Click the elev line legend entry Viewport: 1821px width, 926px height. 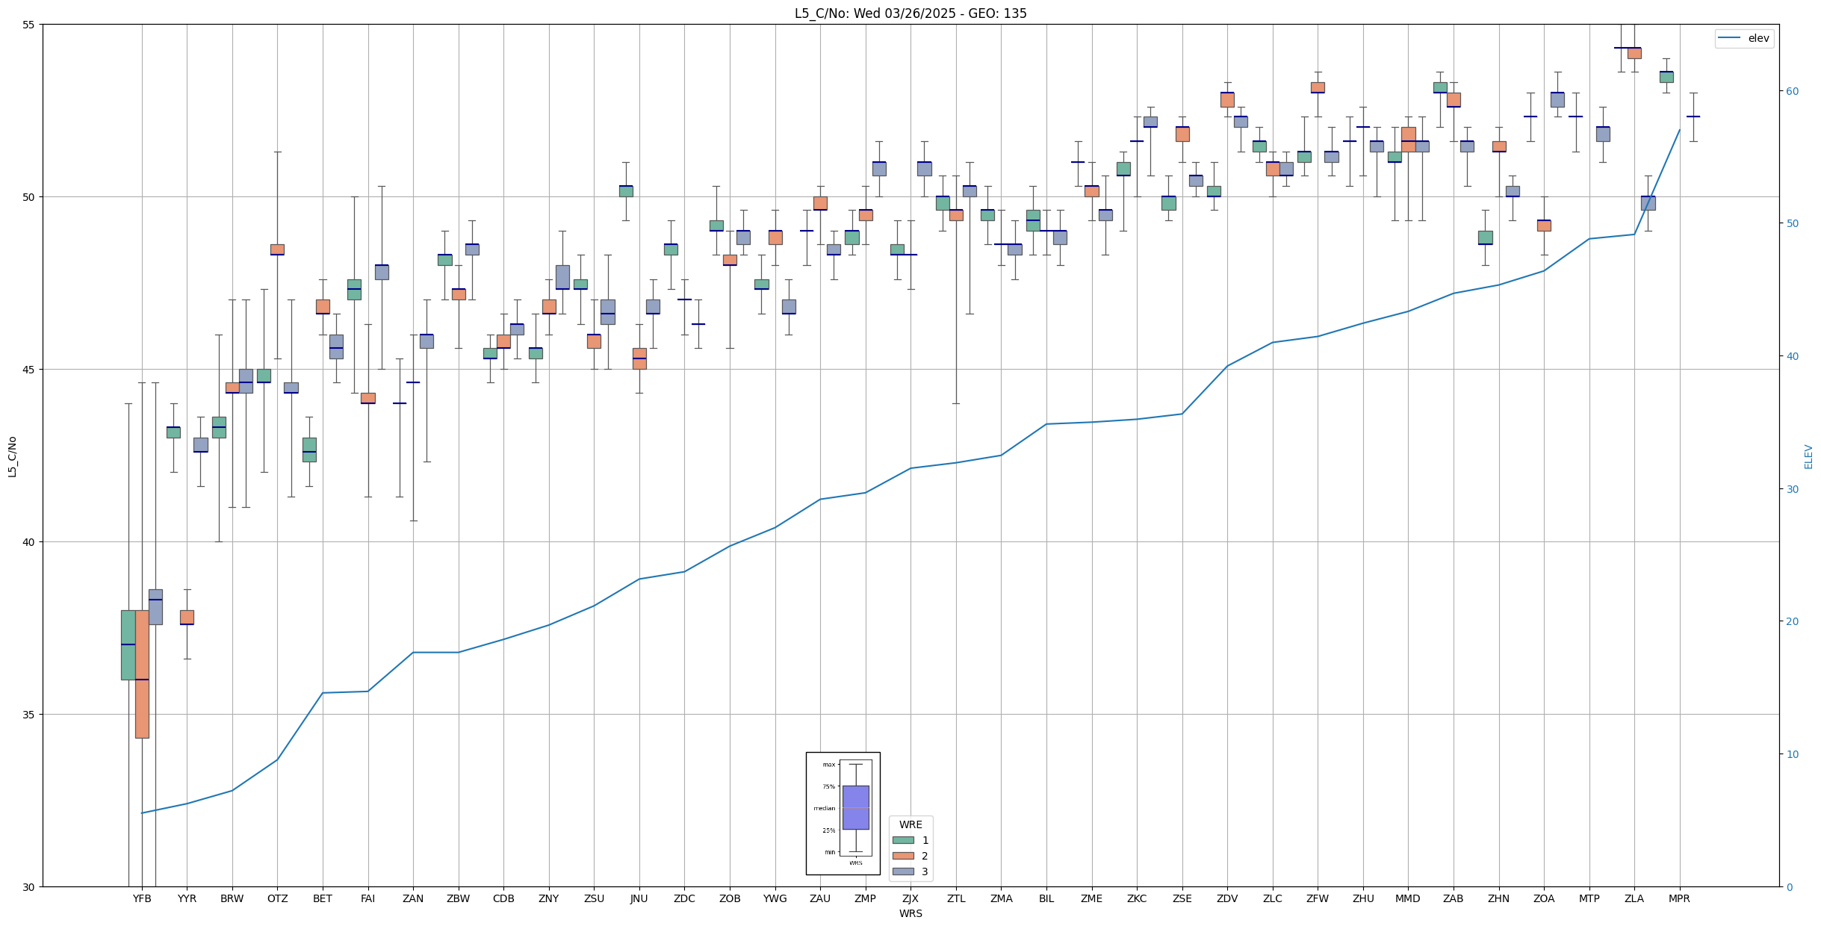pos(1743,38)
